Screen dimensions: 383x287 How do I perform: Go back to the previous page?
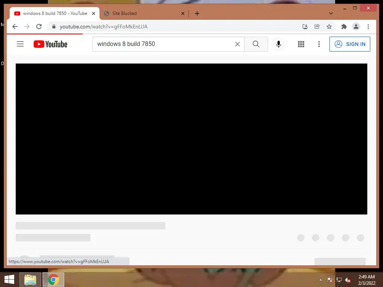tap(15, 27)
